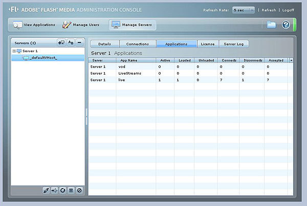307x206 pixels.
Task: Sort by the Connects column header
Action: coord(229,60)
